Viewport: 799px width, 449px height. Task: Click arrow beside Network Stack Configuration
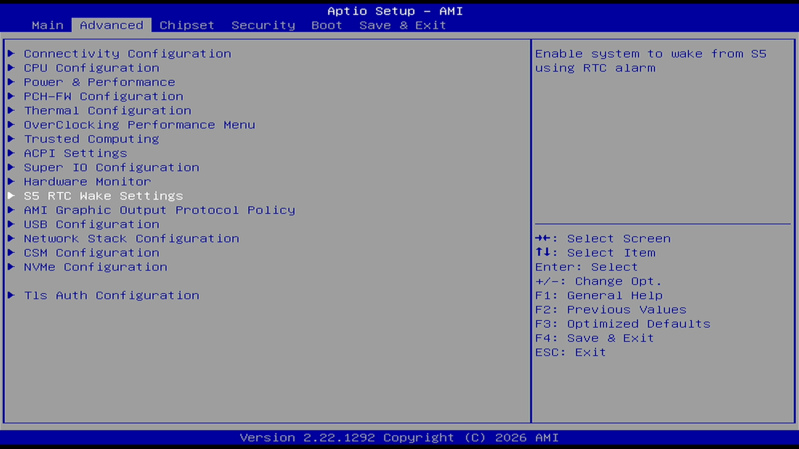click(x=11, y=238)
